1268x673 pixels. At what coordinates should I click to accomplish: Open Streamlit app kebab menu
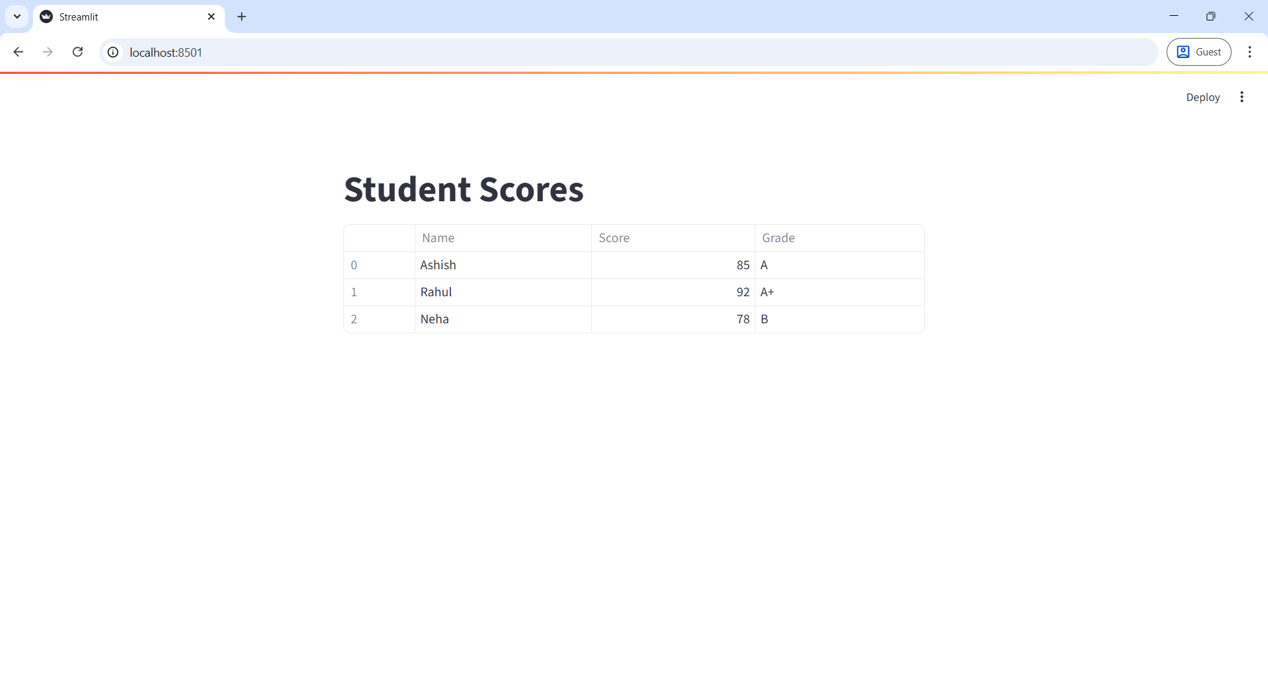pyautogui.click(x=1242, y=97)
